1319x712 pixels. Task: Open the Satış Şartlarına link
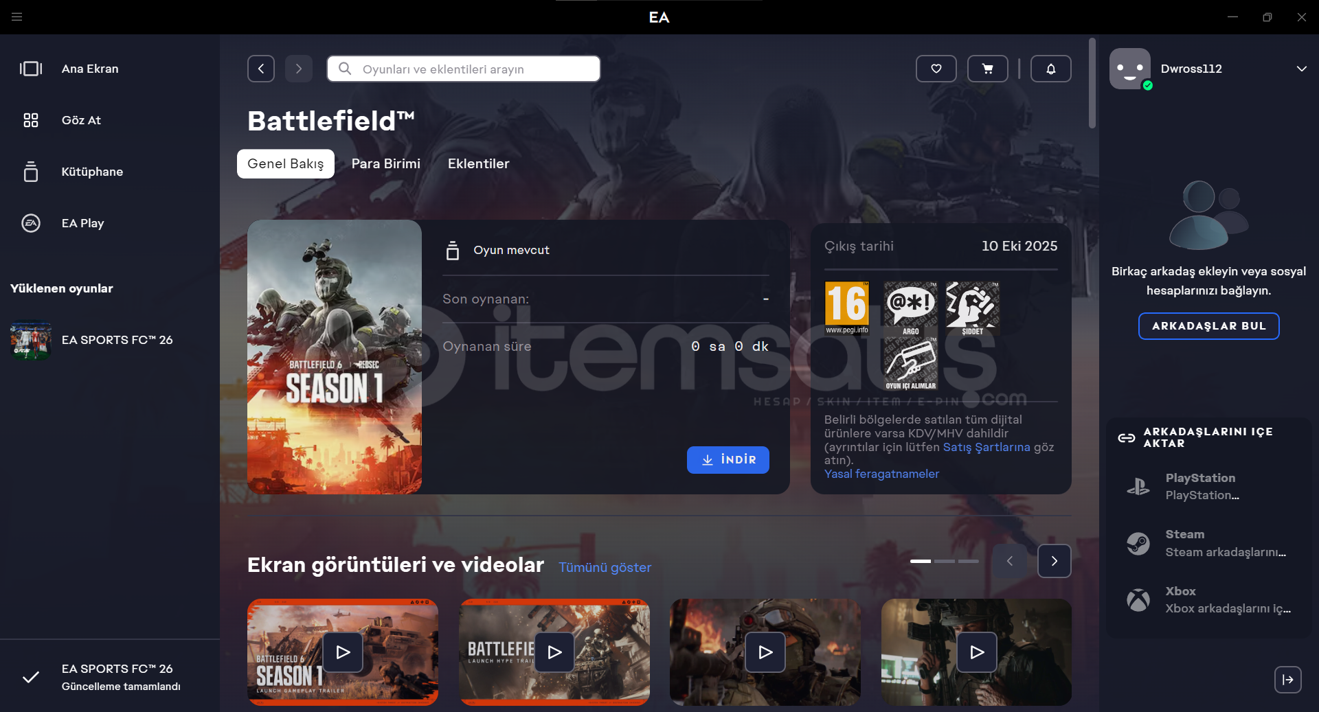[987, 447]
